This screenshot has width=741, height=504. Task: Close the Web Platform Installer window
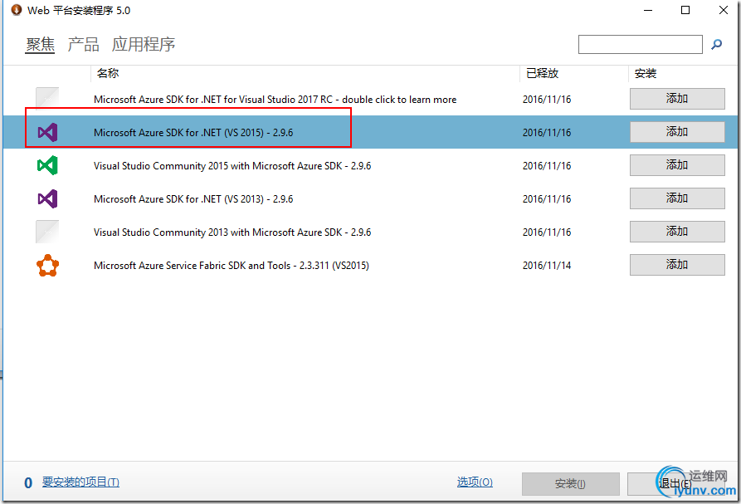pos(723,10)
